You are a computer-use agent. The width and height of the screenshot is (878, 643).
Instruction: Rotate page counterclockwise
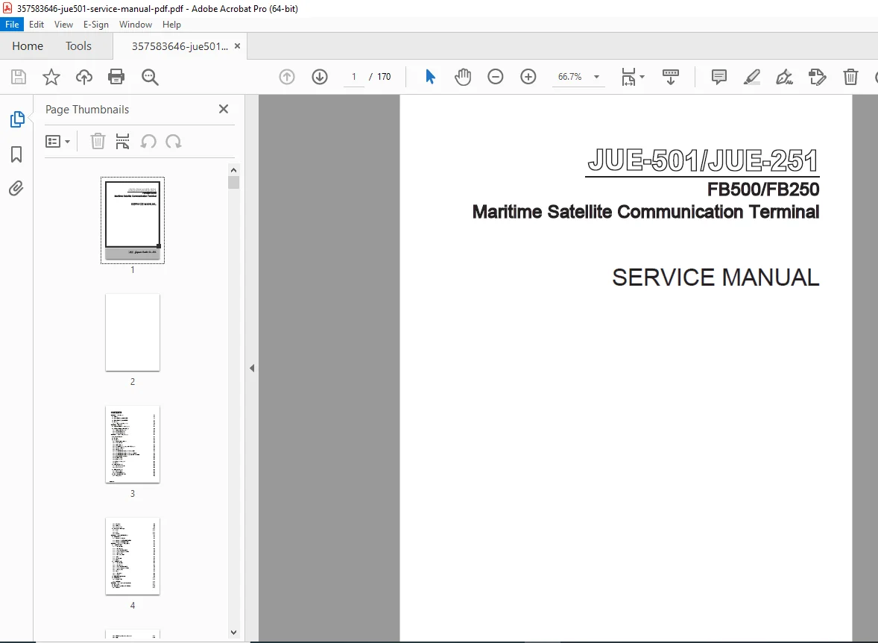point(148,141)
